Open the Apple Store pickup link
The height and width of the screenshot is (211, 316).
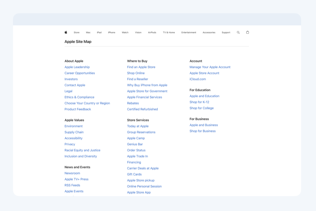point(141,180)
